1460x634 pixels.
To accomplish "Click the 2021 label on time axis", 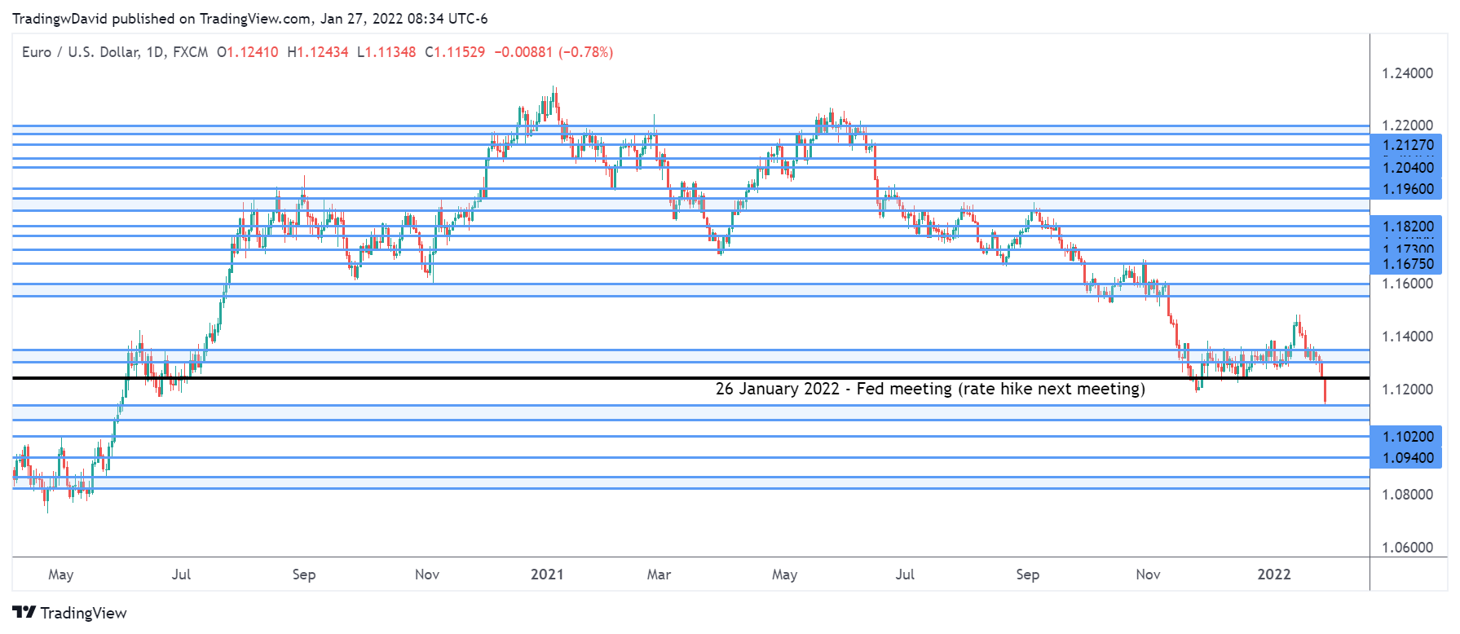I will point(546,575).
